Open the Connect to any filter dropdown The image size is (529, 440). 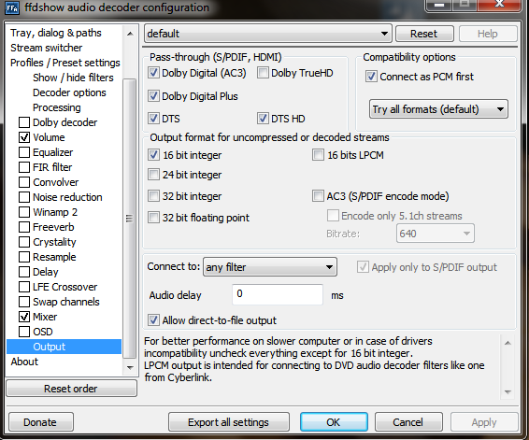[x=270, y=267]
